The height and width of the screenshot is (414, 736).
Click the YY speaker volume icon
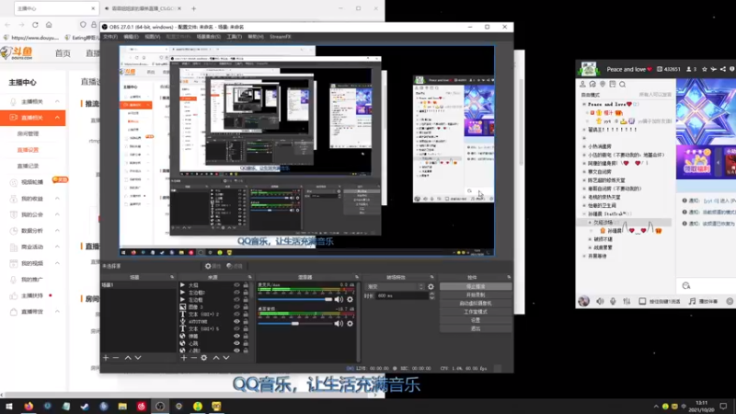tap(600, 302)
